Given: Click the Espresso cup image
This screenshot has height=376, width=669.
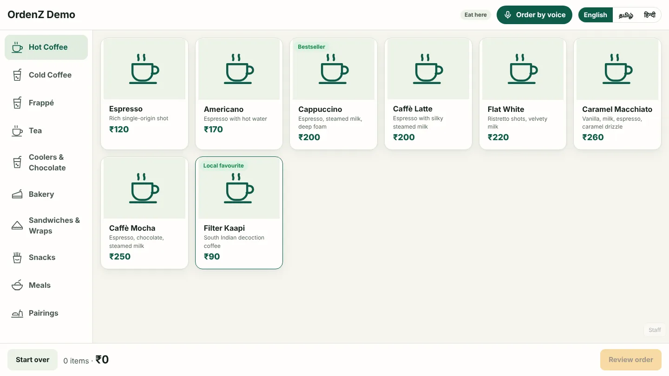Looking at the screenshot, I should (144, 69).
